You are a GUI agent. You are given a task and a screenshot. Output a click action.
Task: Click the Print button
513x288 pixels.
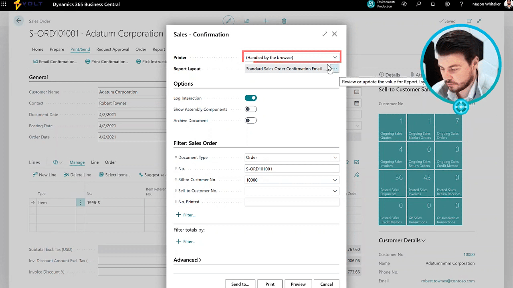(x=270, y=284)
